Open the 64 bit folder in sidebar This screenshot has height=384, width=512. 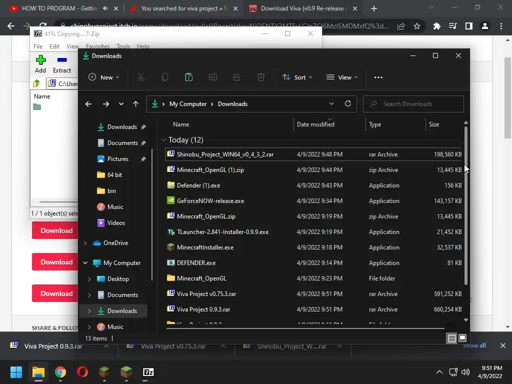[x=114, y=174]
